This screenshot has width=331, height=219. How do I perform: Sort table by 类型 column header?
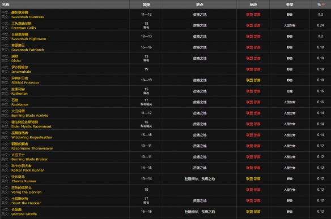point(290,5)
